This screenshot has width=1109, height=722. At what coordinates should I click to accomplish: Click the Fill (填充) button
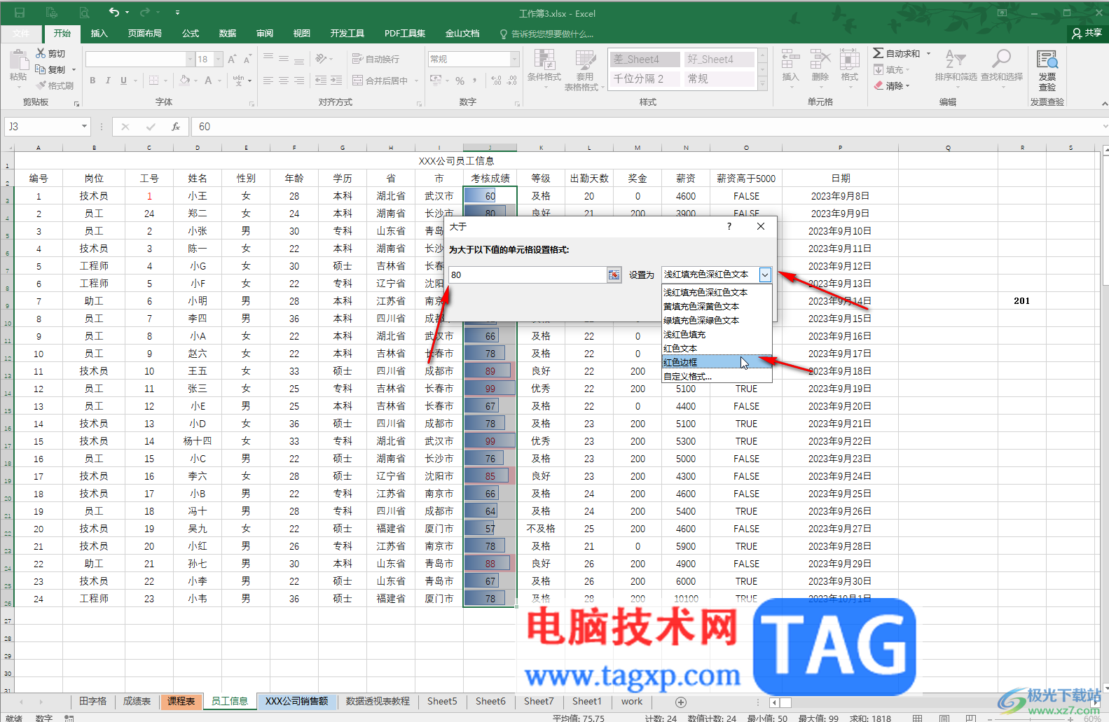892,70
